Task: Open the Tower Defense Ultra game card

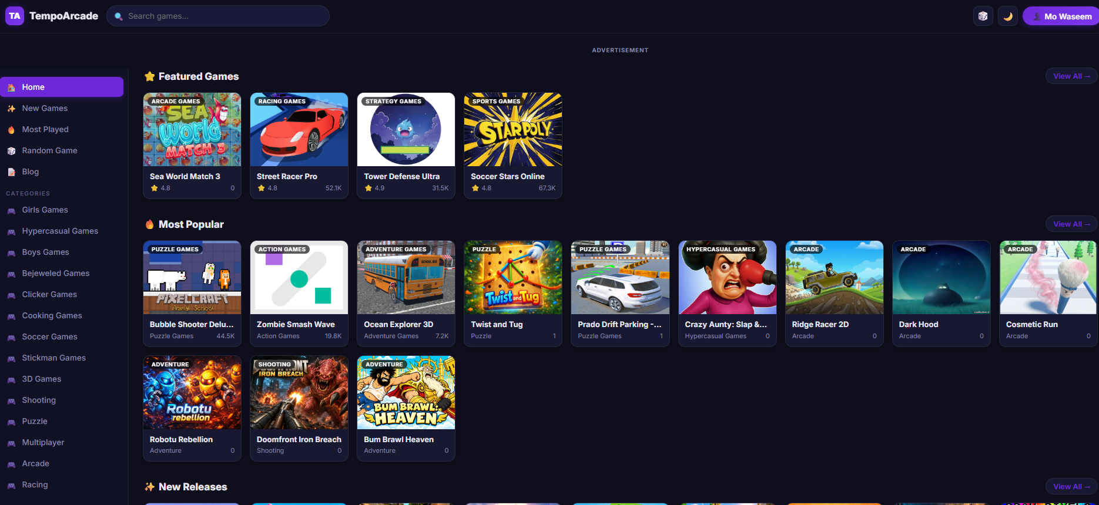Action: click(x=406, y=146)
